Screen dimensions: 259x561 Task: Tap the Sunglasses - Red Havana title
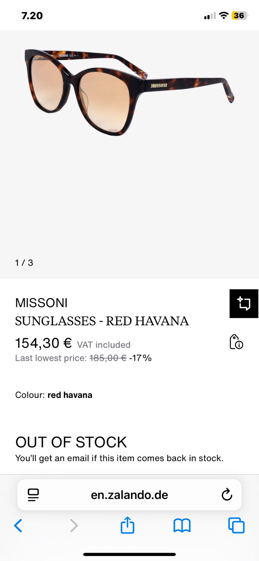point(102,321)
